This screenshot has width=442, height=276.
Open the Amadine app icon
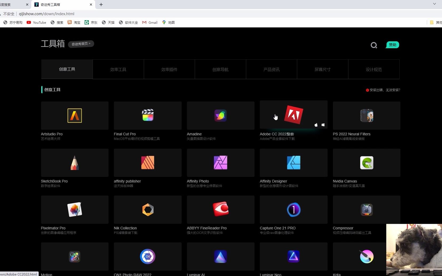click(x=221, y=116)
